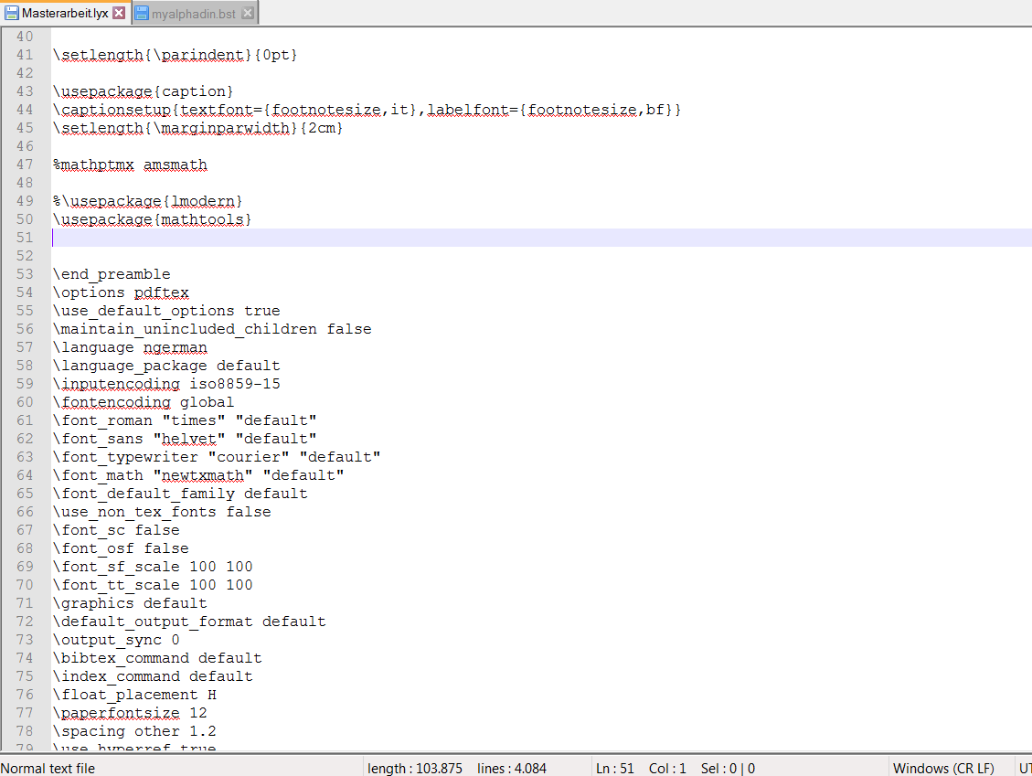Click the save-state icon on Masterarbeit.lyx tab
1032x776 pixels.
(12, 13)
